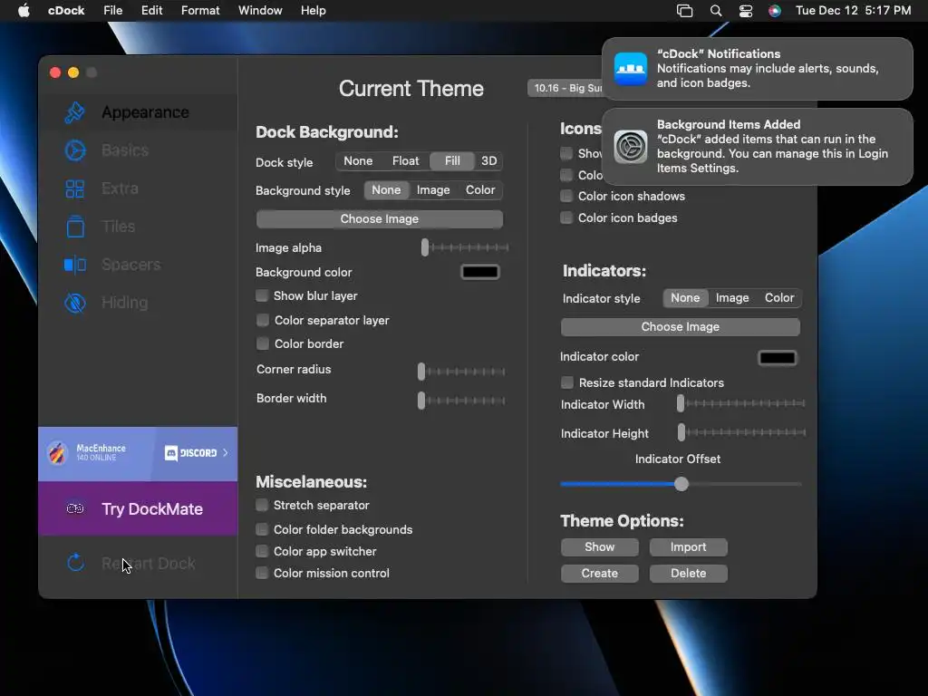Open the Apple menu
Screen dimensions: 928x696
click(24, 11)
